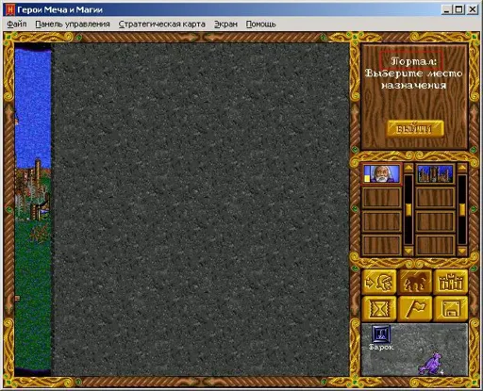This screenshot has height=391, width=483.
Task: Click the hero list scroll up arrow
Action: 408,169
